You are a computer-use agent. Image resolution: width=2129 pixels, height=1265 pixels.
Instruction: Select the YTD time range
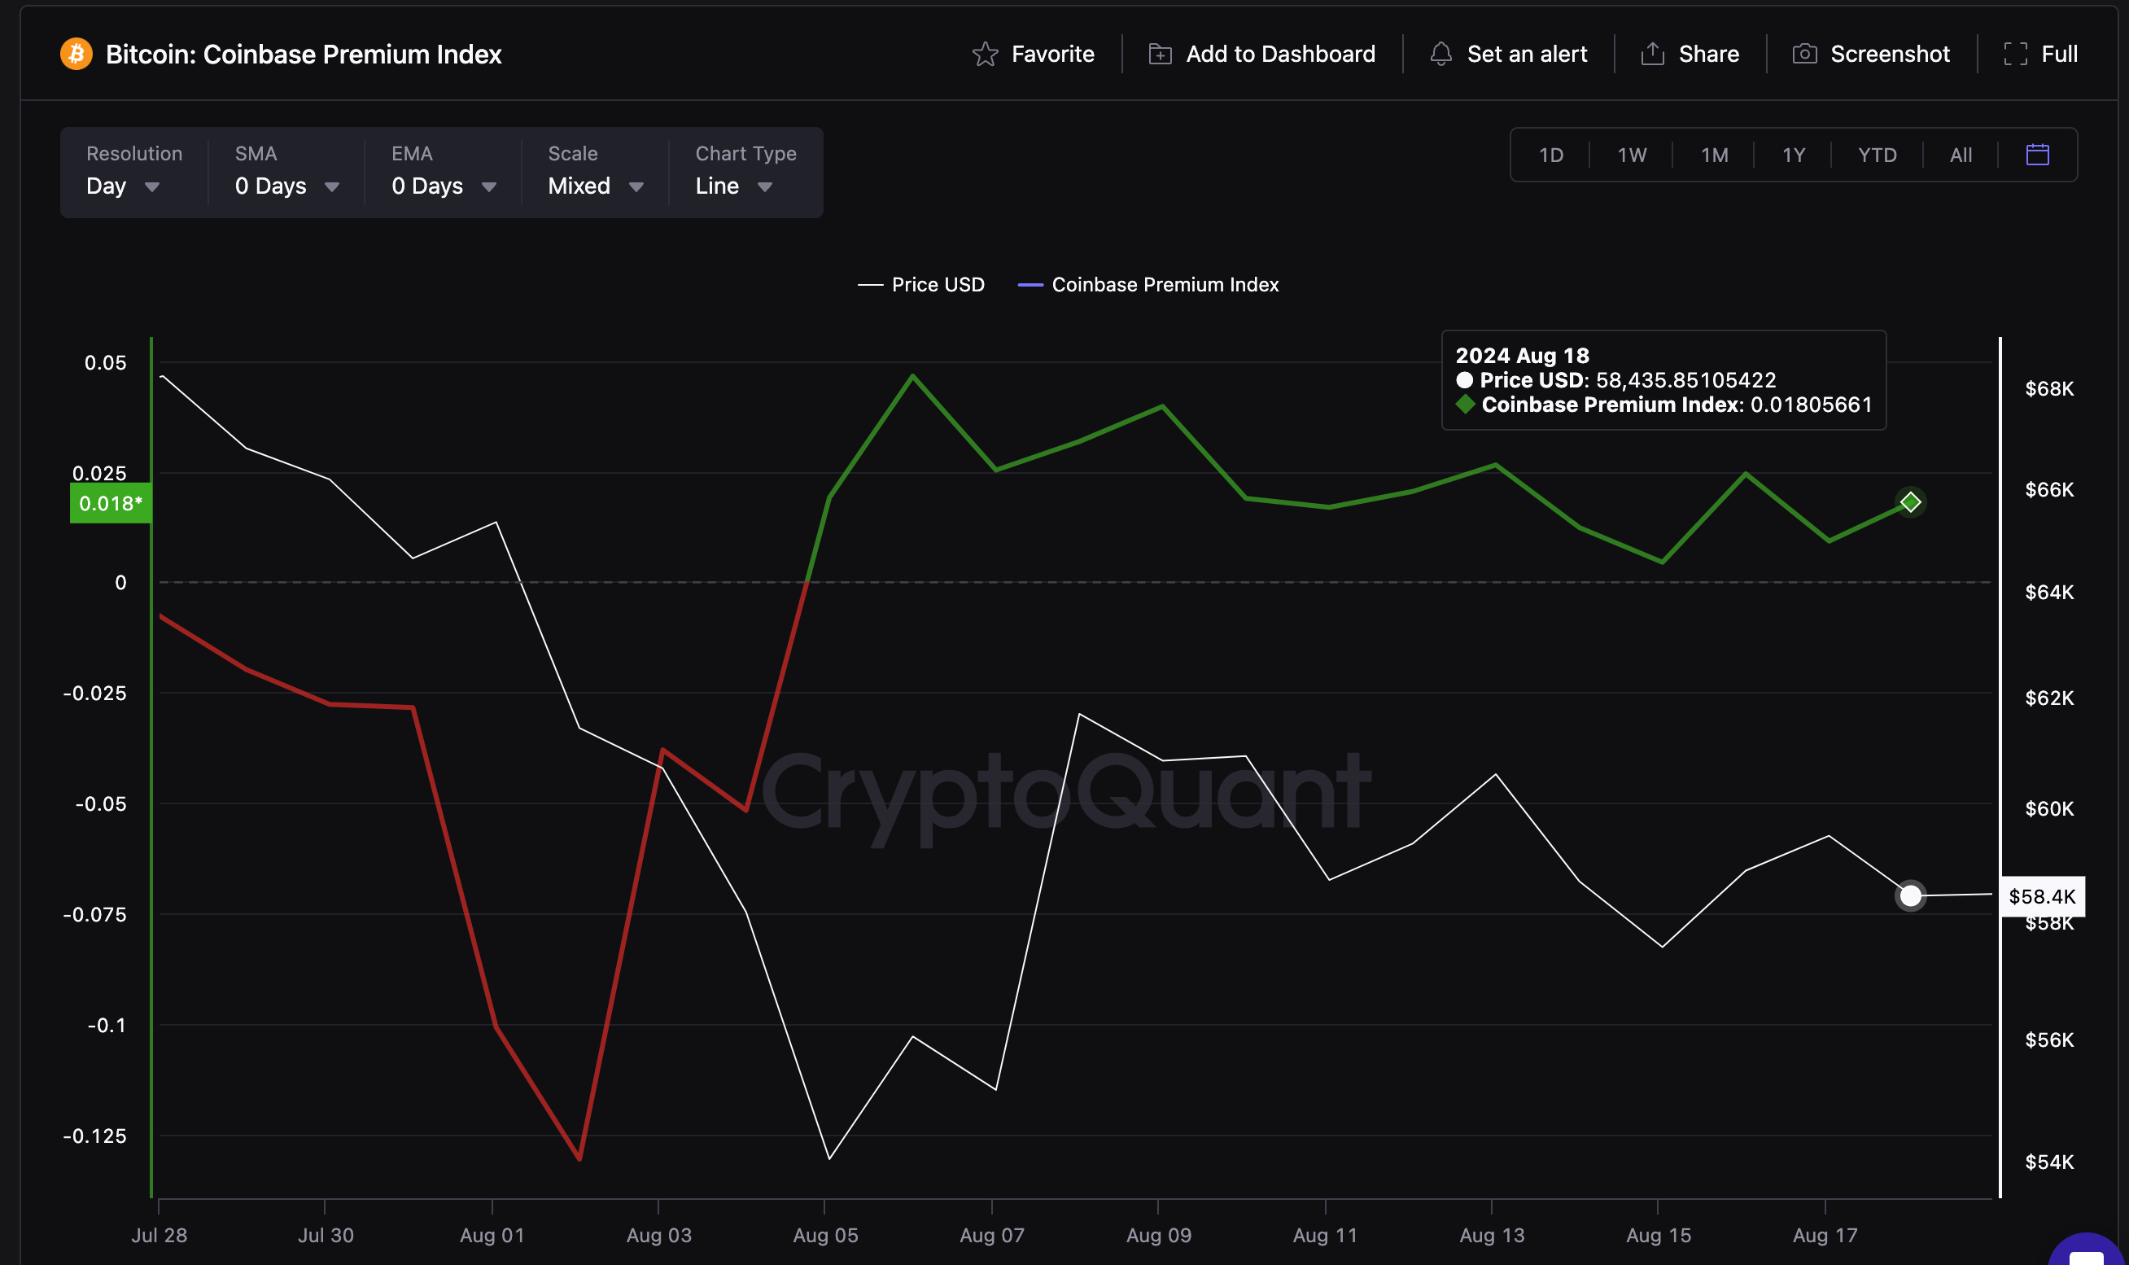click(x=1877, y=155)
